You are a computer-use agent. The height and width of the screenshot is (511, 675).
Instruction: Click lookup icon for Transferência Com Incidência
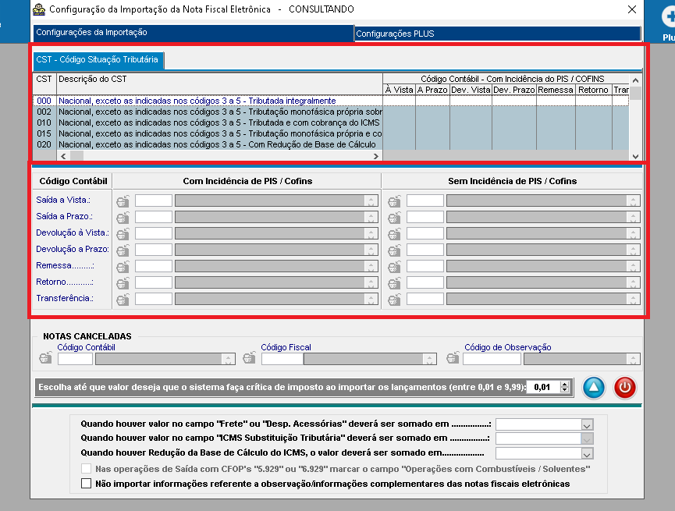coord(123,299)
